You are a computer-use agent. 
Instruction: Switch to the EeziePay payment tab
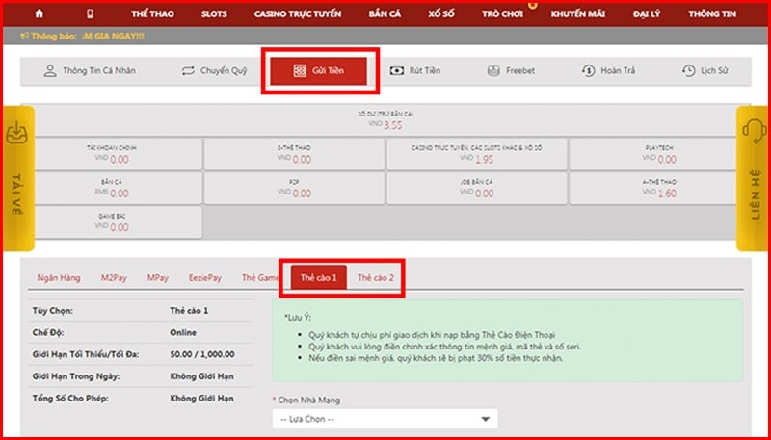pos(205,277)
